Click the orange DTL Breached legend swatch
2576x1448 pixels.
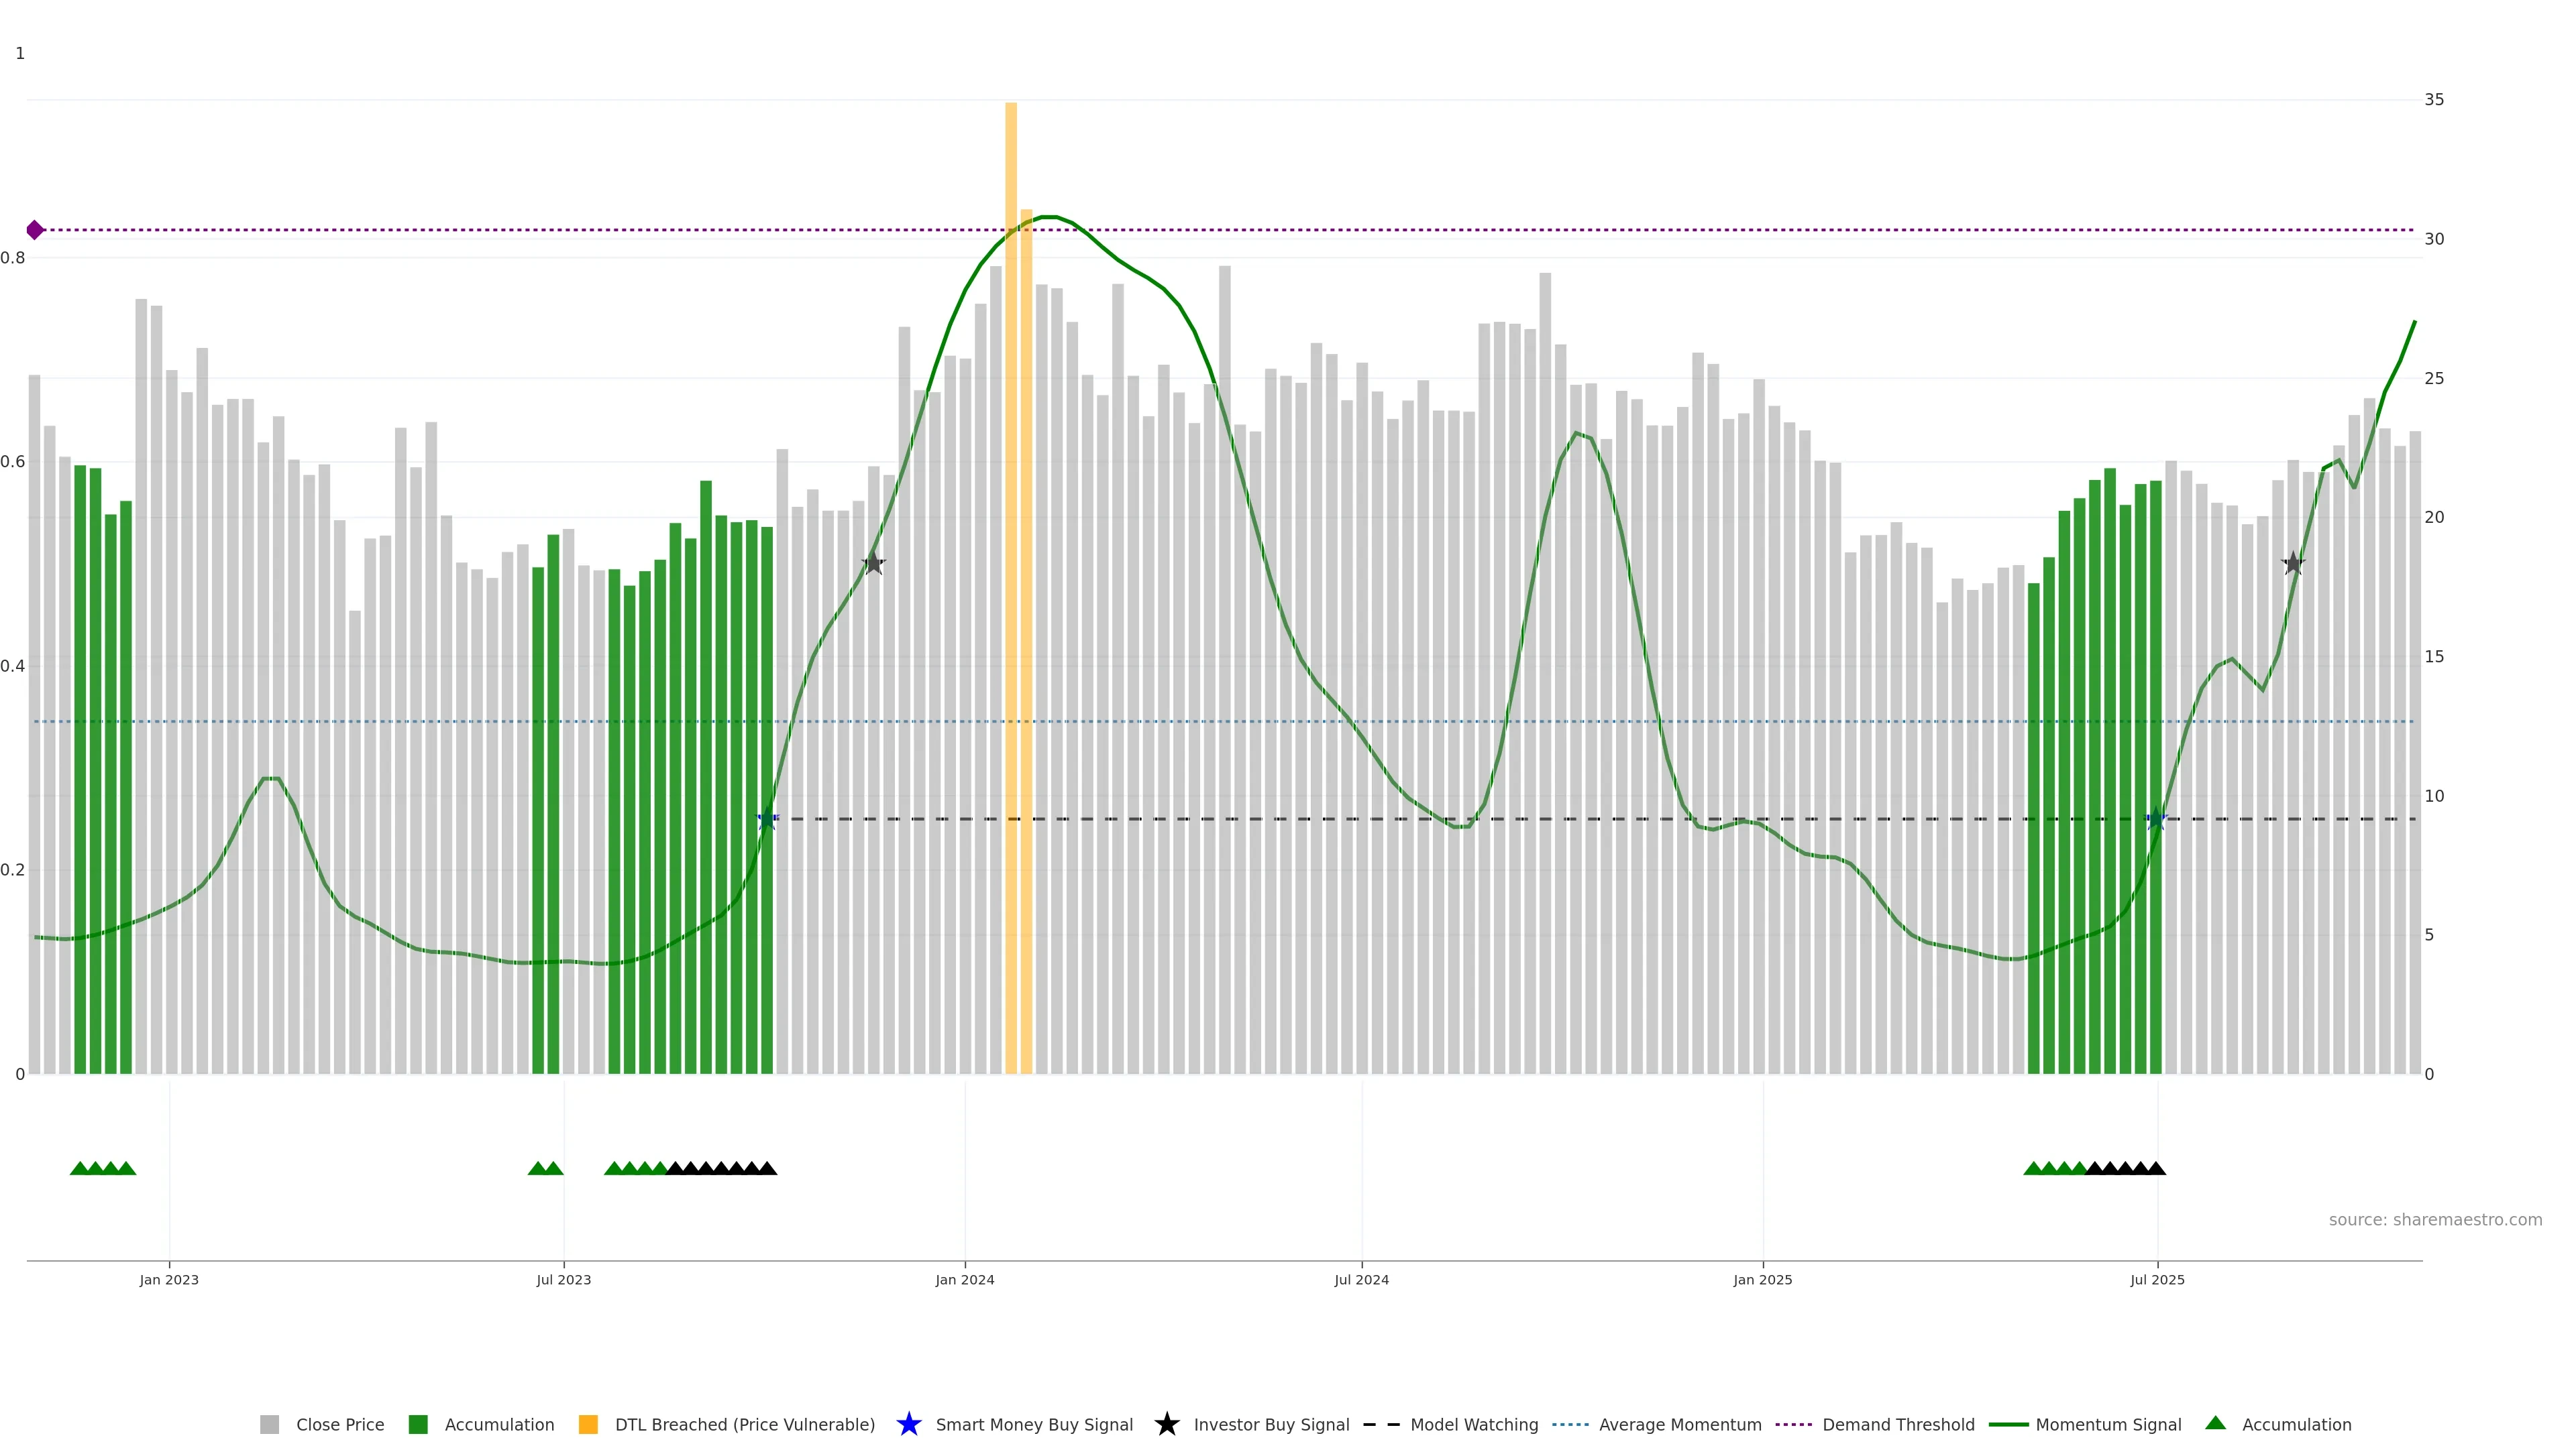[588, 1425]
